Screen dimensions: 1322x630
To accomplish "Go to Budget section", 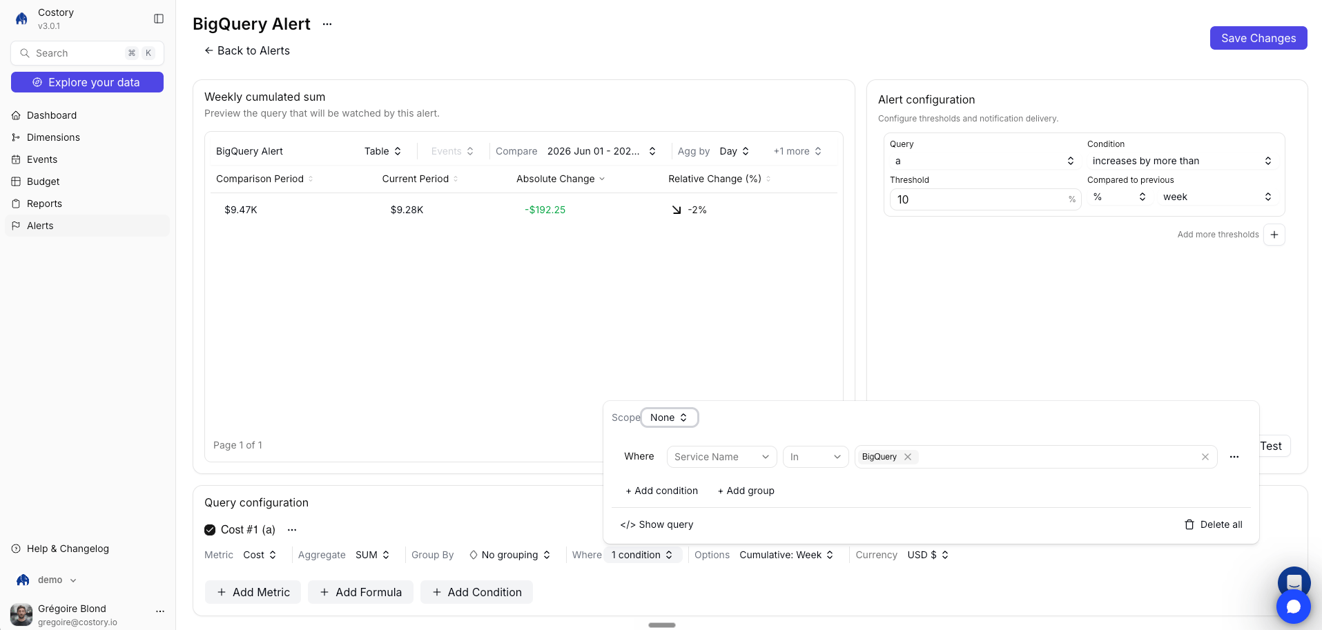I will tap(88, 181).
